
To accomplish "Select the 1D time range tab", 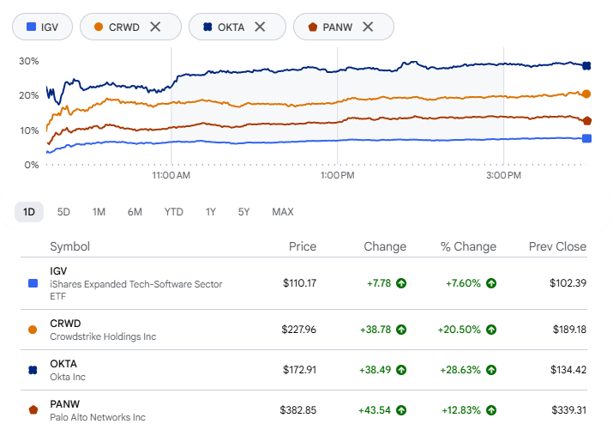I will coord(29,212).
